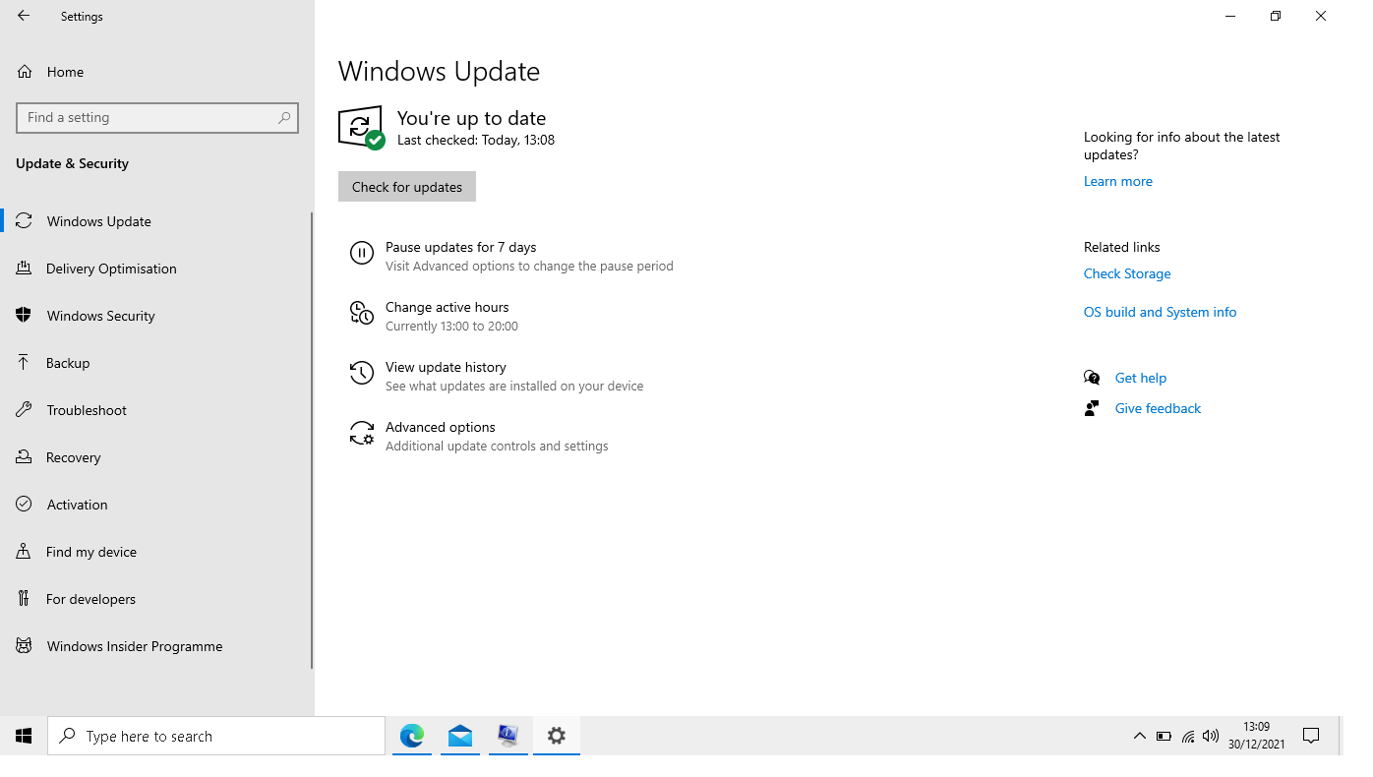The width and height of the screenshot is (1373, 777).
Task: Click the back arrow in Settings
Action: (24, 16)
